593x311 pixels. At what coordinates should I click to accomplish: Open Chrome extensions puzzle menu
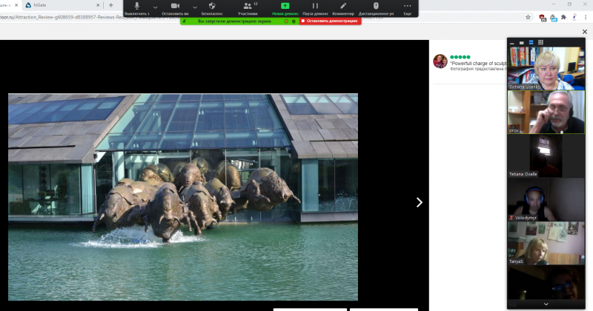click(563, 17)
